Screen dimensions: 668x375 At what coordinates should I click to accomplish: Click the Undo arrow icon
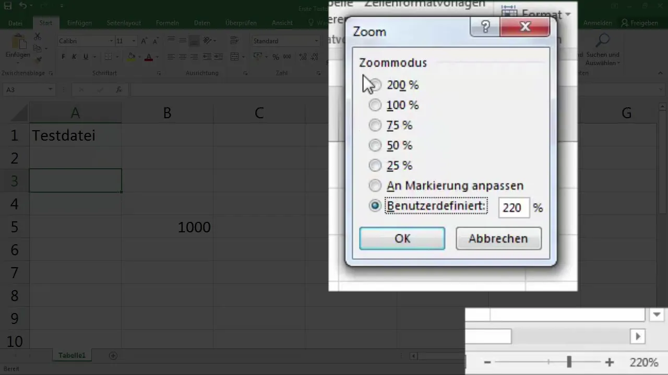tap(23, 6)
